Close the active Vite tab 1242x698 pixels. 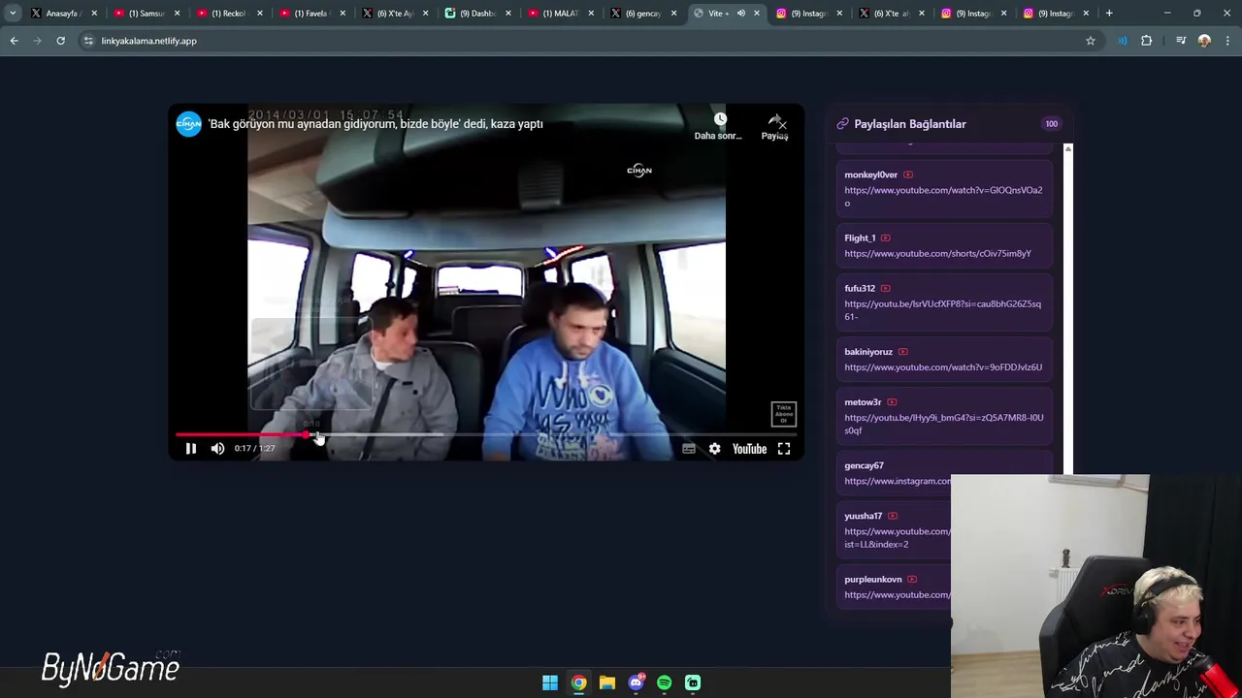click(x=757, y=14)
